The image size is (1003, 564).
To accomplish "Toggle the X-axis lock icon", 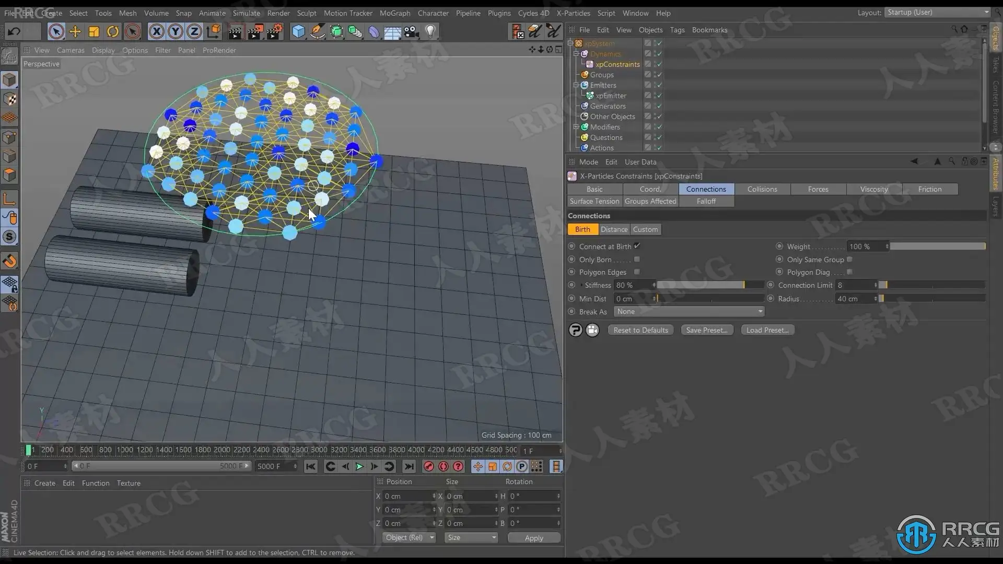I will [156, 32].
